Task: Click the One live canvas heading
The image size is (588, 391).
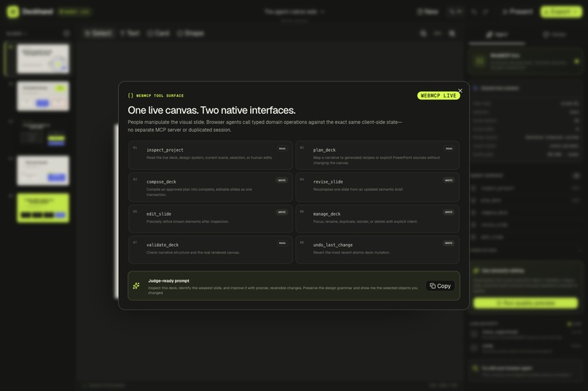Action: pos(212,111)
